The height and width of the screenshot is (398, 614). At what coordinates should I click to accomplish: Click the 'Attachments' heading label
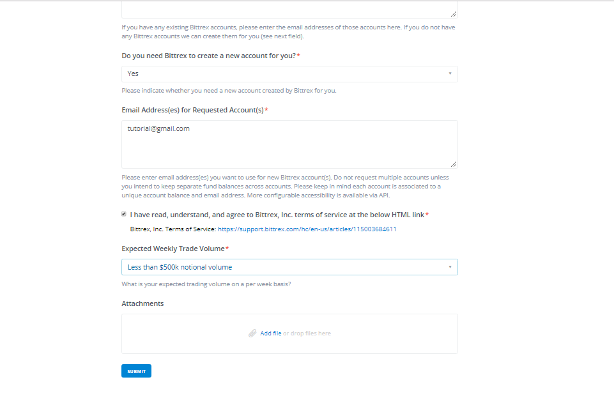click(x=142, y=303)
